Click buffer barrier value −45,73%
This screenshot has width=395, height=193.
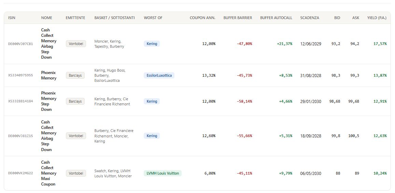244,75
